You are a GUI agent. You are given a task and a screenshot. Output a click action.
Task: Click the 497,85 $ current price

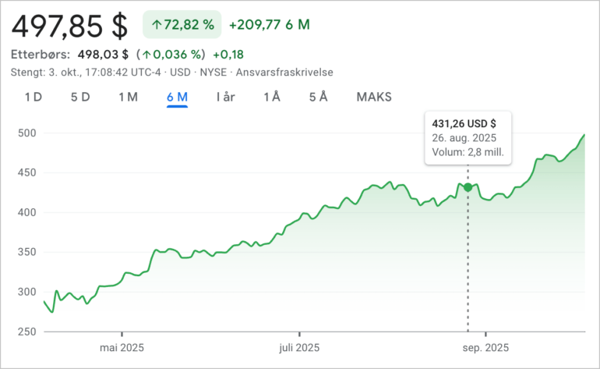[x=70, y=25]
